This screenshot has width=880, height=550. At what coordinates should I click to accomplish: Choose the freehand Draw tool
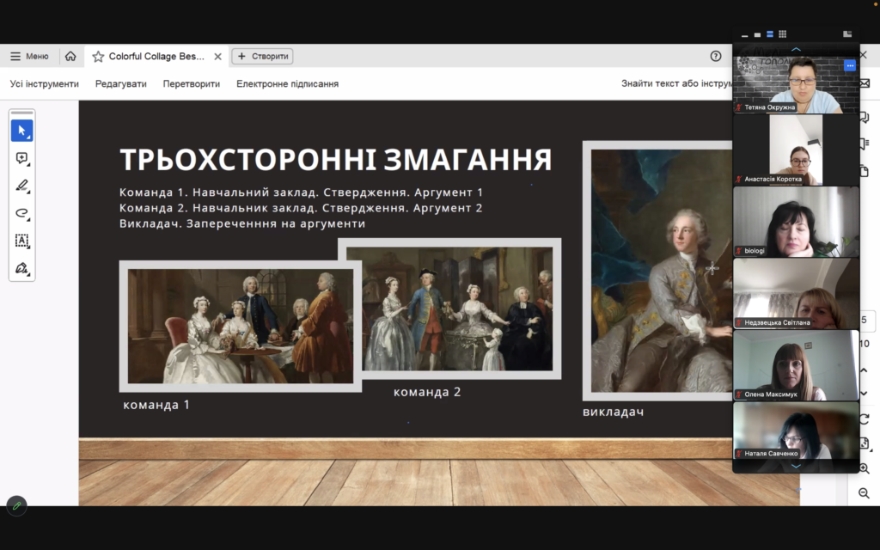coord(21,213)
